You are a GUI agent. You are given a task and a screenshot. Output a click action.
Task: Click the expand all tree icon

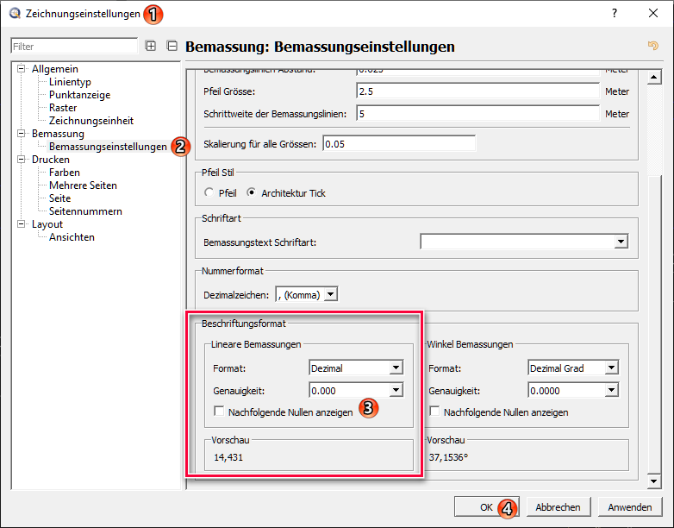[x=151, y=46]
